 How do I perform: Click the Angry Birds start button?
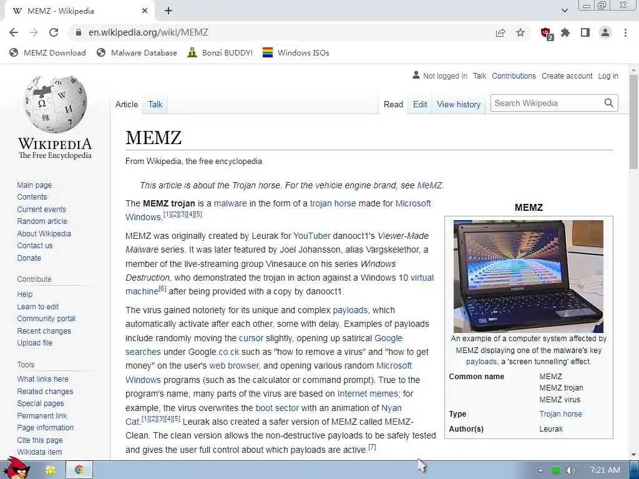pos(16,469)
